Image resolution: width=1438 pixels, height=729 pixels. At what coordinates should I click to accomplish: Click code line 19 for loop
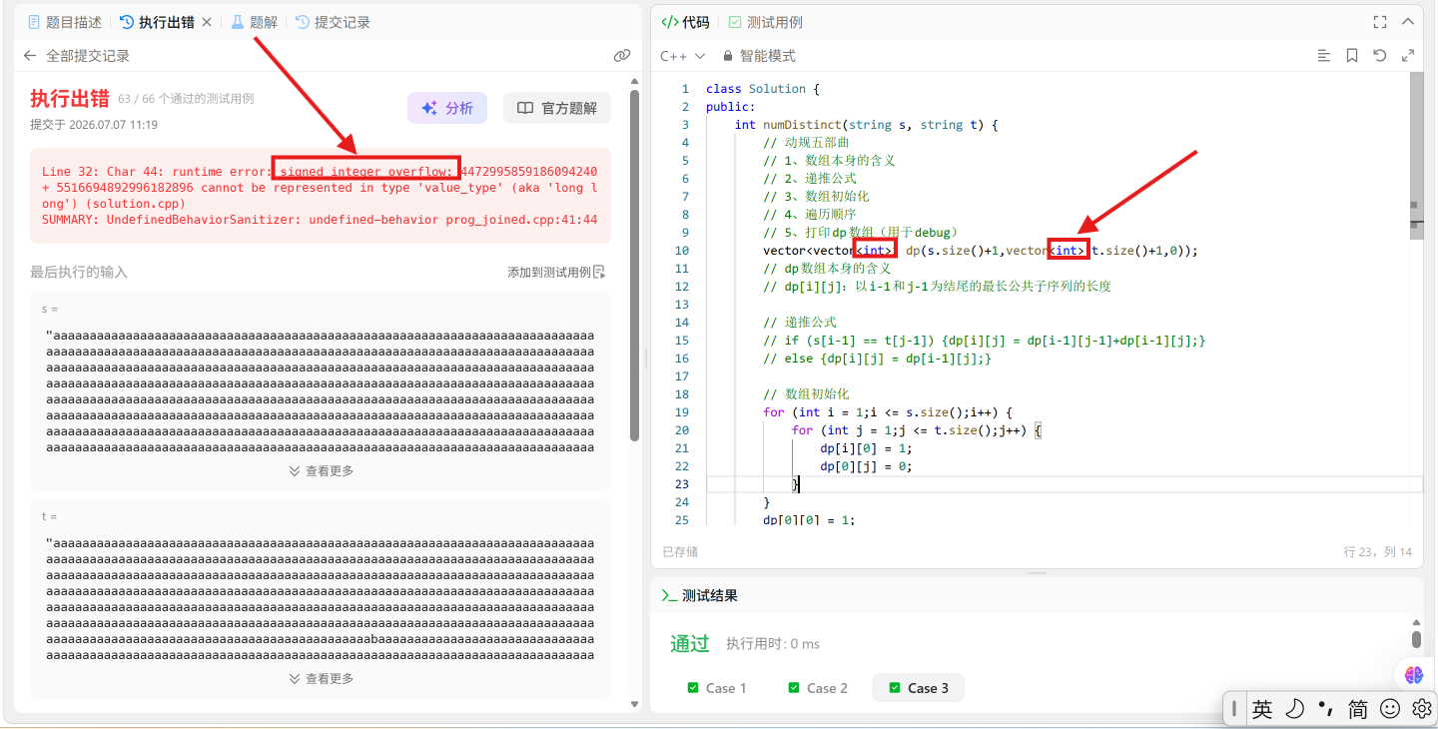888,412
